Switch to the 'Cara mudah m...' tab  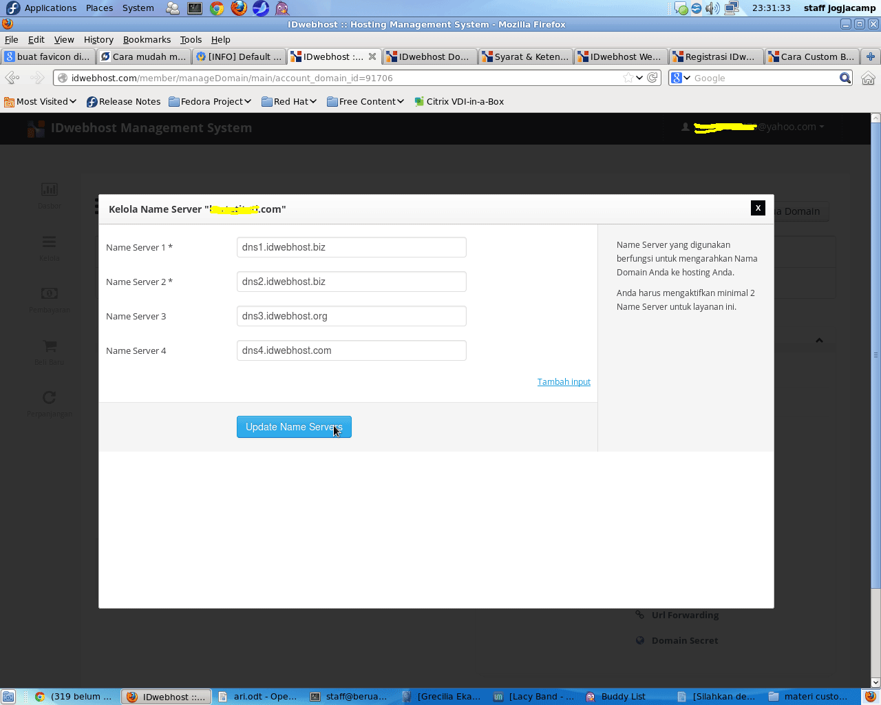143,56
